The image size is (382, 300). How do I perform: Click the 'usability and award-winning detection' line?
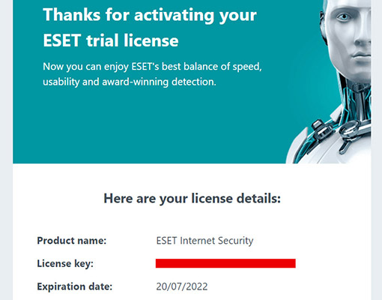tap(130, 82)
